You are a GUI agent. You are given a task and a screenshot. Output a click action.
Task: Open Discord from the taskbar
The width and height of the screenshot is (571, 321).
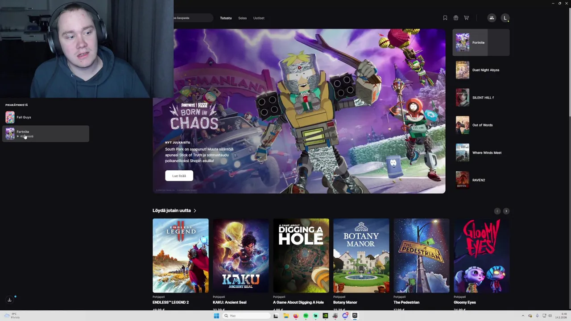coord(345,316)
